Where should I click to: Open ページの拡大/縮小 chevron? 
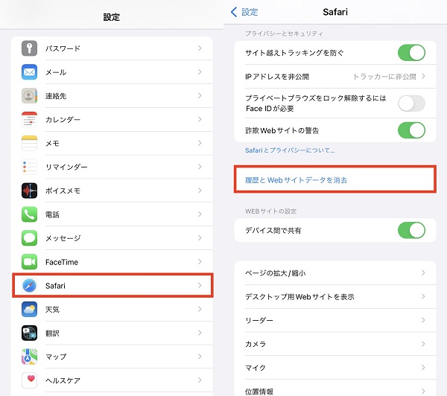point(423,273)
